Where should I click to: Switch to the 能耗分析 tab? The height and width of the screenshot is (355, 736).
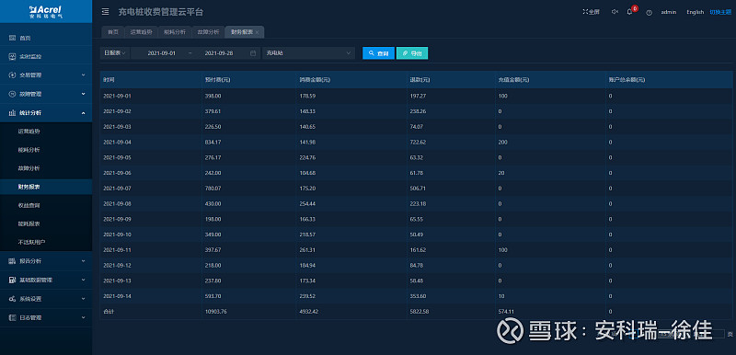[175, 32]
